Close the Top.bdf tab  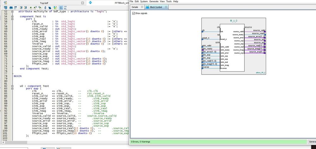click(x=83, y=3)
